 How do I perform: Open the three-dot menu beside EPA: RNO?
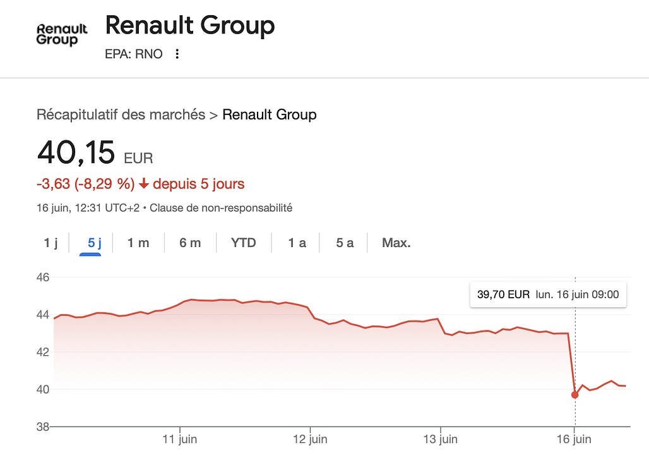pyautogui.click(x=177, y=54)
